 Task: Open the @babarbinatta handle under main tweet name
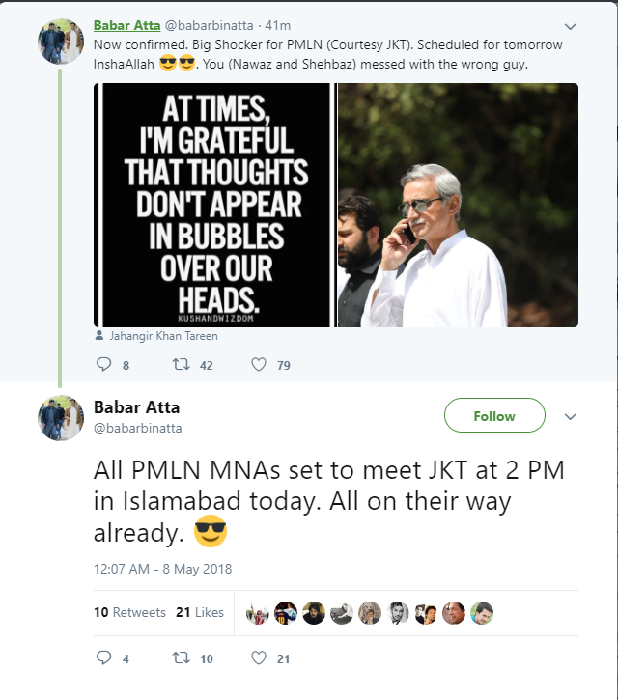pos(137,428)
